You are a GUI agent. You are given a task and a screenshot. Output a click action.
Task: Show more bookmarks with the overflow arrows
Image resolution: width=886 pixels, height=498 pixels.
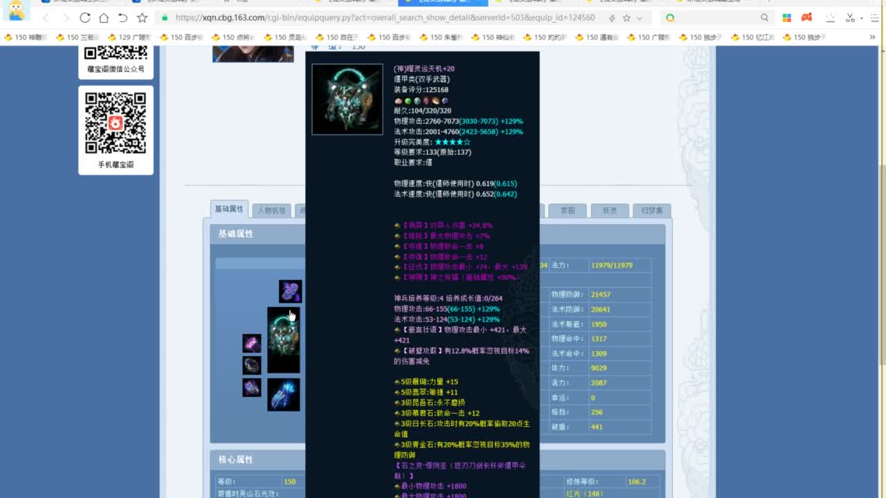tap(872, 37)
